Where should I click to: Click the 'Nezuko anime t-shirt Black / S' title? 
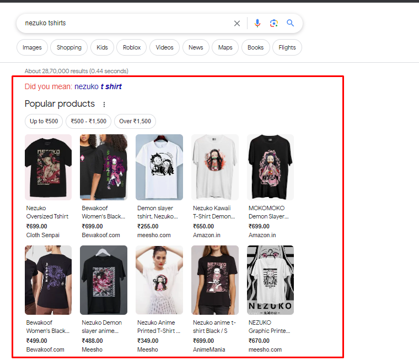(x=214, y=326)
